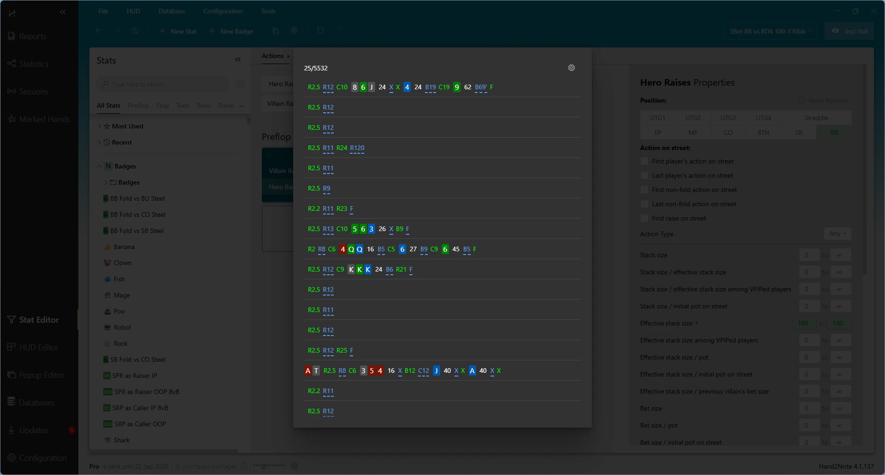Click the undo arrow icon
This screenshot has height=475, width=885.
[320, 31]
